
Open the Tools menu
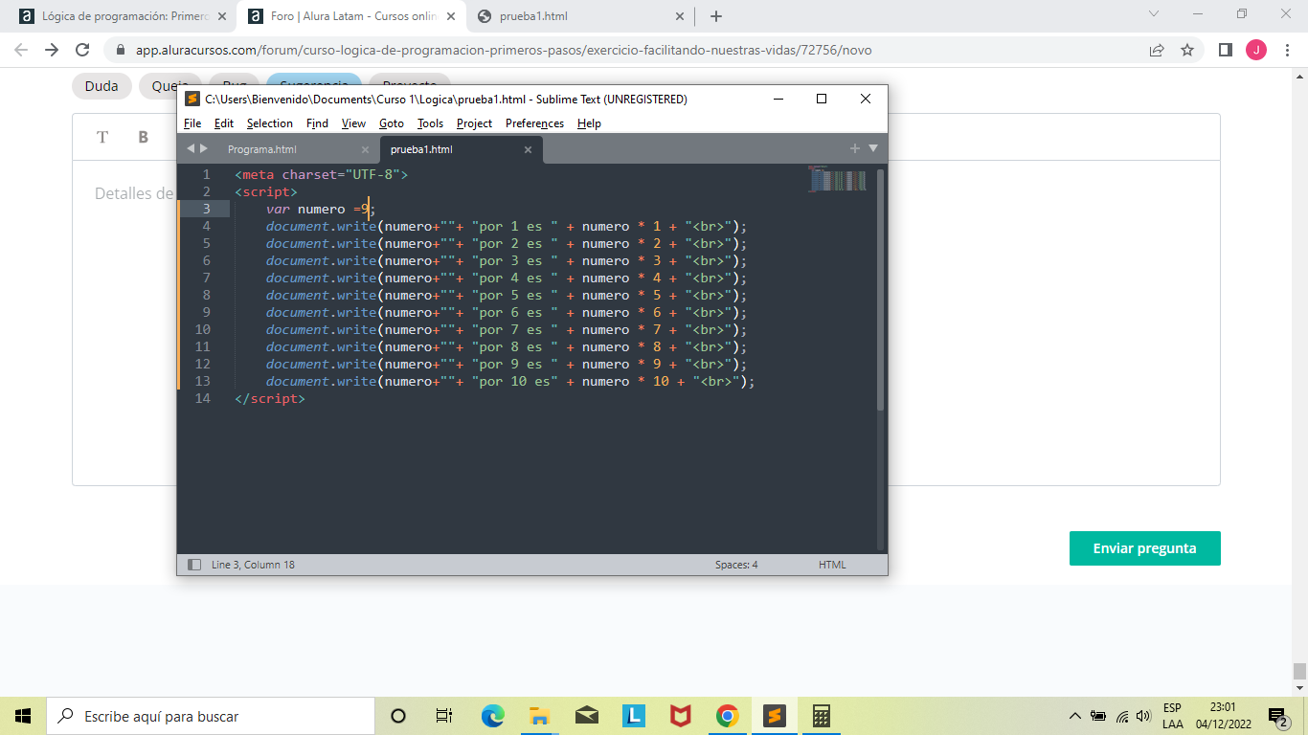click(430, 123)
